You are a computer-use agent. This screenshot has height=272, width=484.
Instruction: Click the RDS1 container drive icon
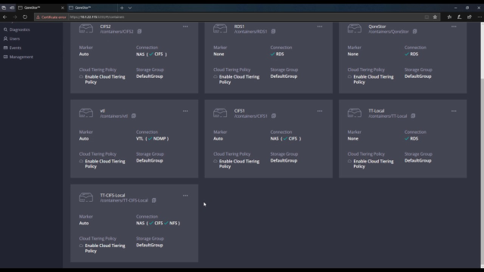click(x=220, y=29)
